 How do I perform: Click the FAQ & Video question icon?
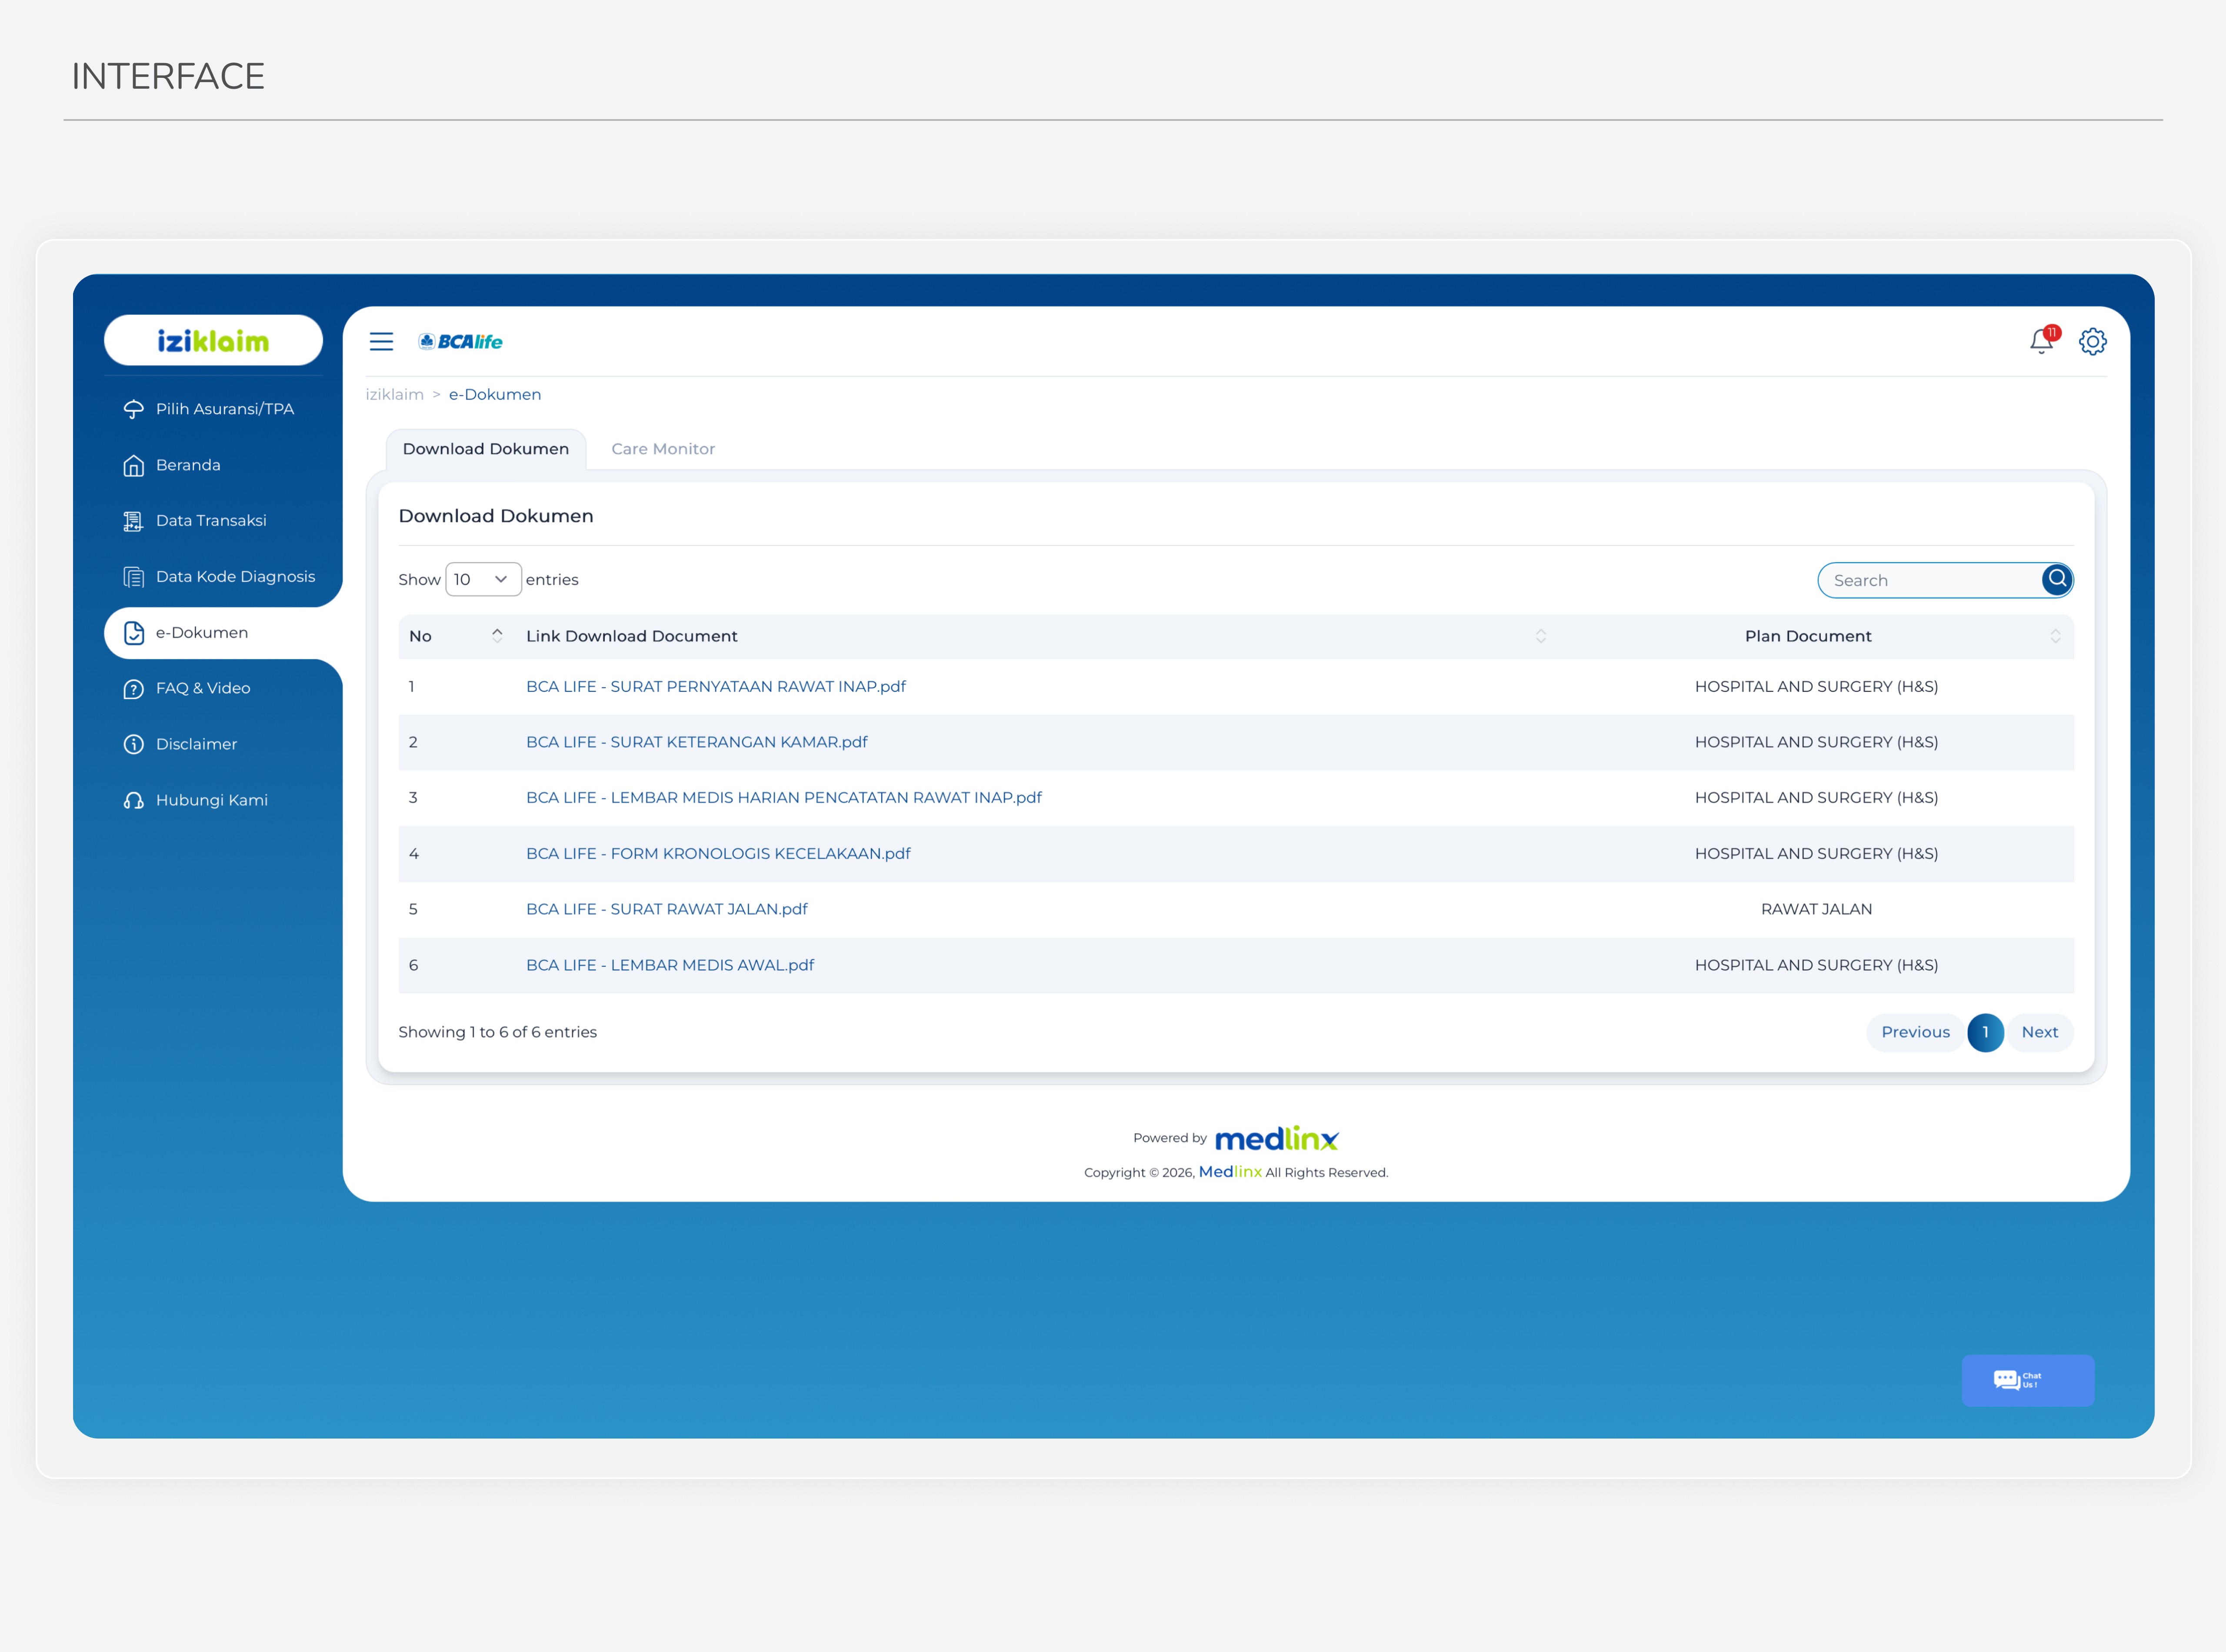click(133, 689)
